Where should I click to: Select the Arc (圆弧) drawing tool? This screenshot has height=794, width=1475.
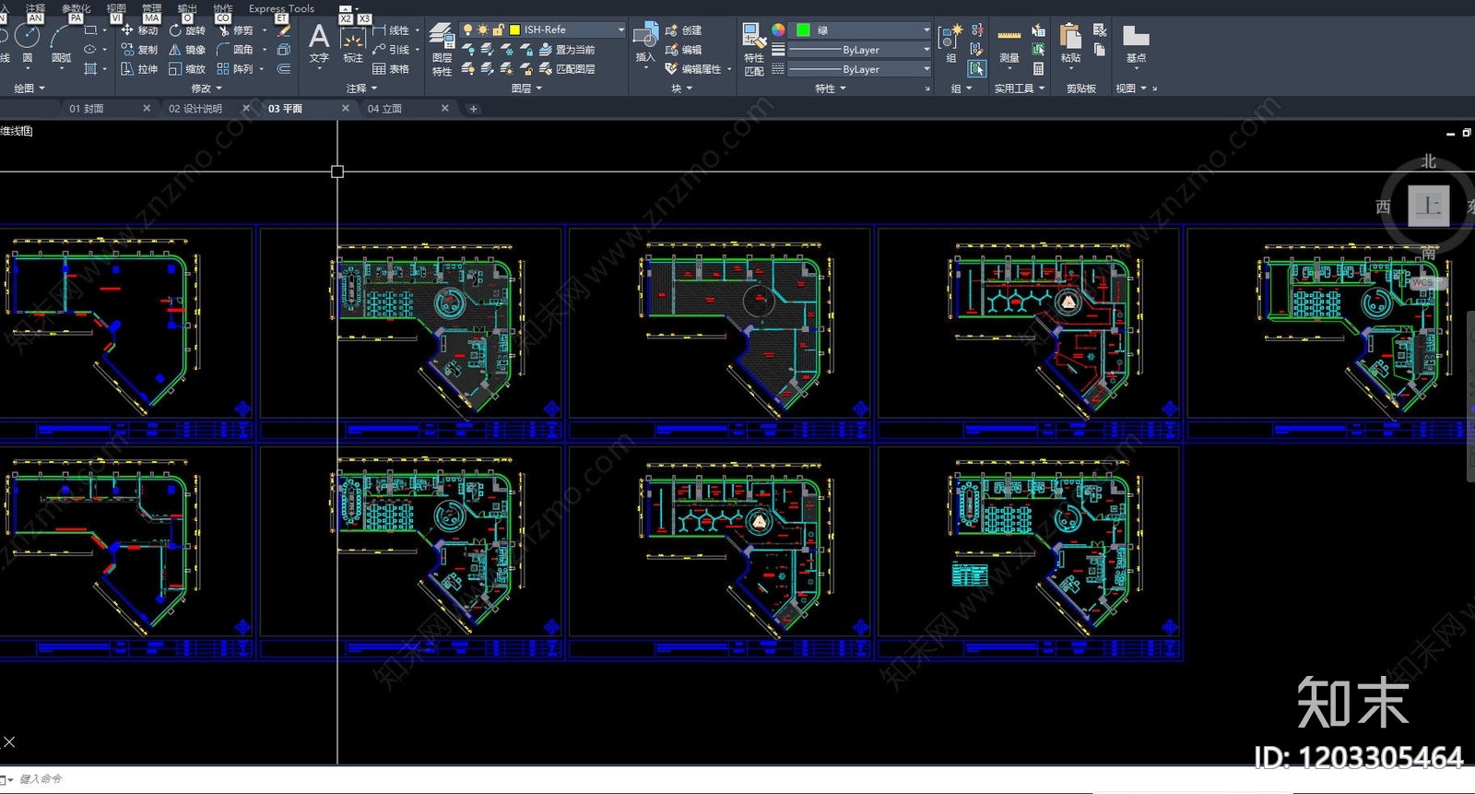(61, 43)
